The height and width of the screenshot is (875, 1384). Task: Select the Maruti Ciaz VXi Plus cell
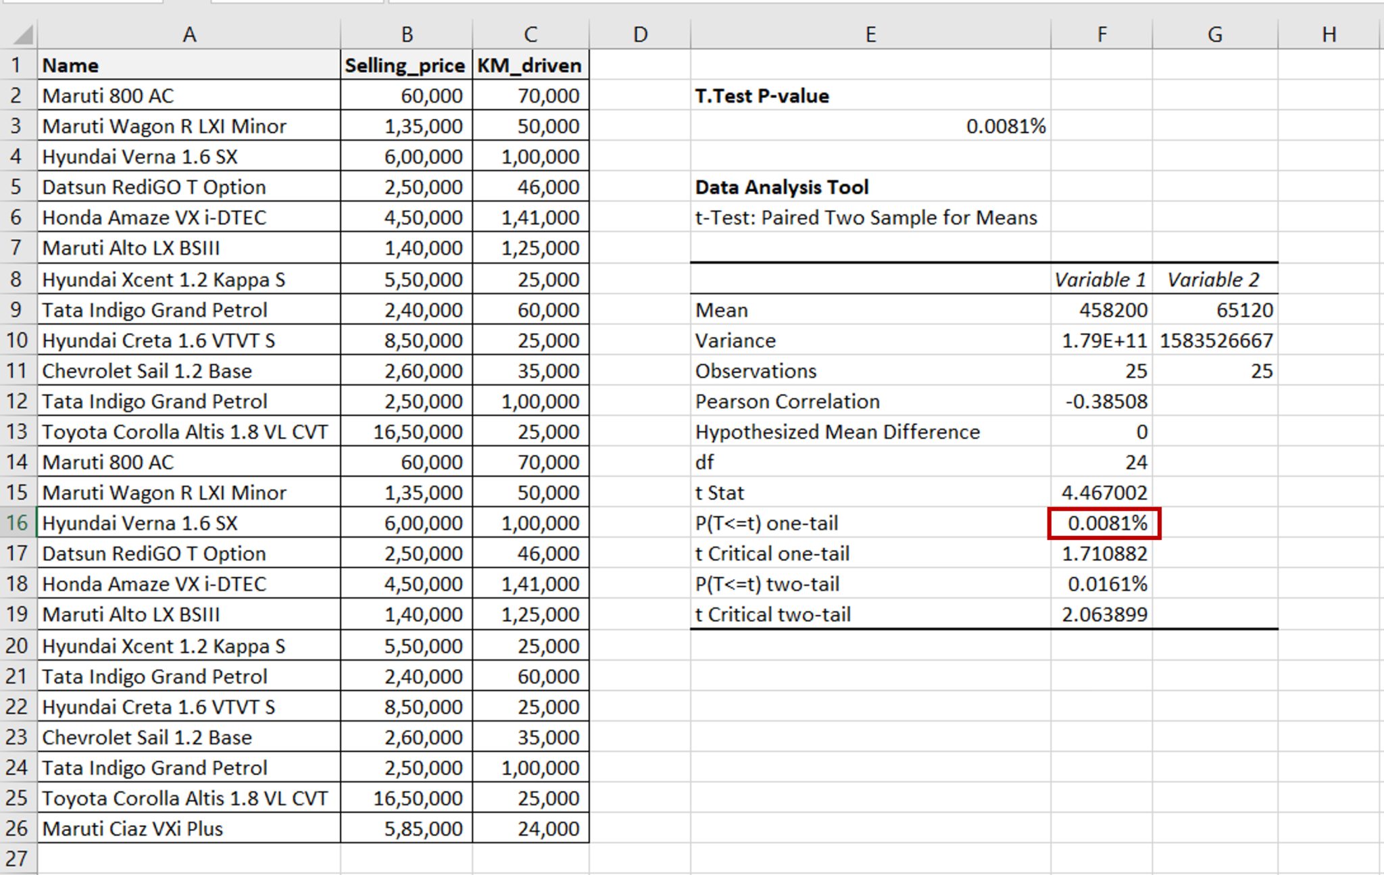click(x=189, y=828)
